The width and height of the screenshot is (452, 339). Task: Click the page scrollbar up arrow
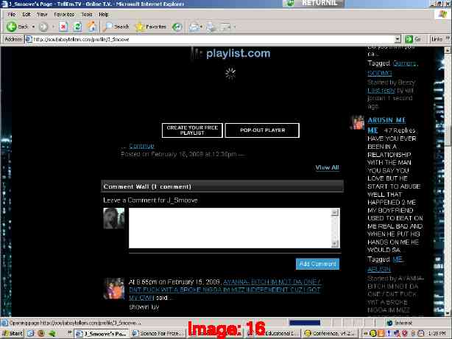click(x=448, y=50)
